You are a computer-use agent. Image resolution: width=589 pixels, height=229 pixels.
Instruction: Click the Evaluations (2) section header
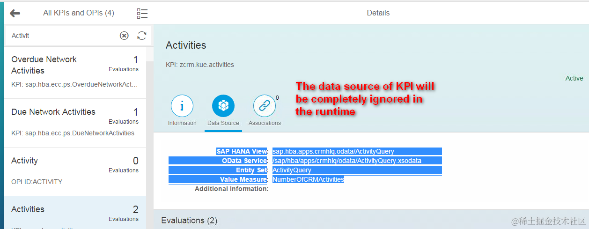pos(189,220)
